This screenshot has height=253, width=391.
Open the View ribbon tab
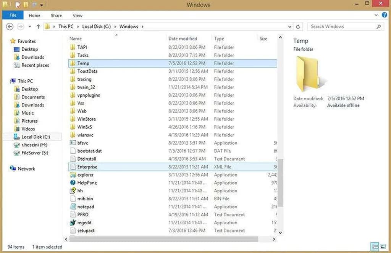78,16
